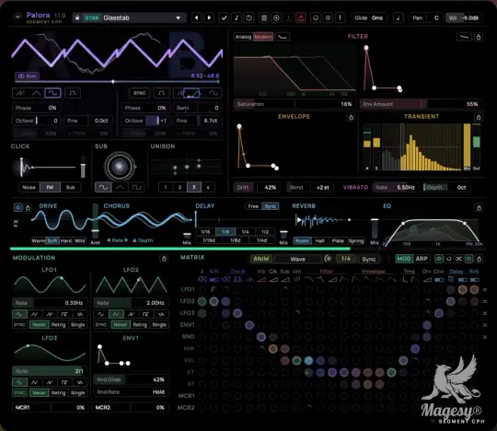Click the Vol -9.0dB field
497x431 pixels.
(463, 18)
